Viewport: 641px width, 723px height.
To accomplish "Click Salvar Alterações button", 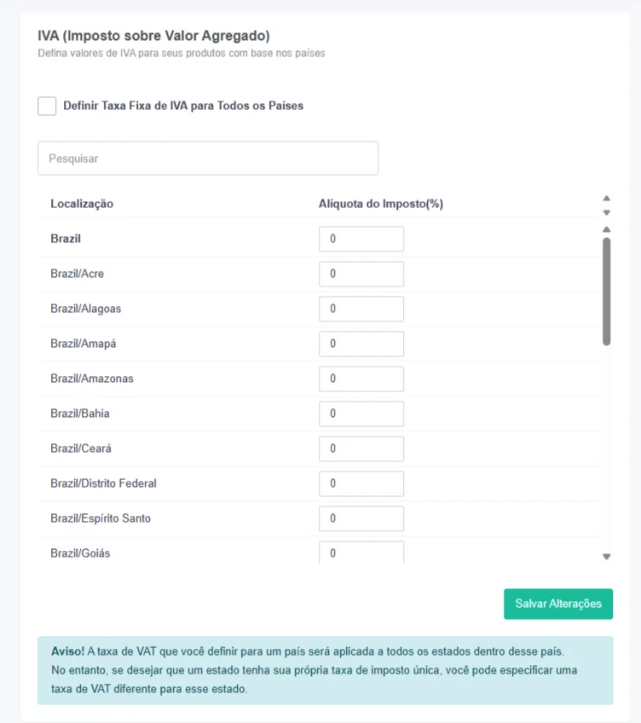I will click(558, 604).
